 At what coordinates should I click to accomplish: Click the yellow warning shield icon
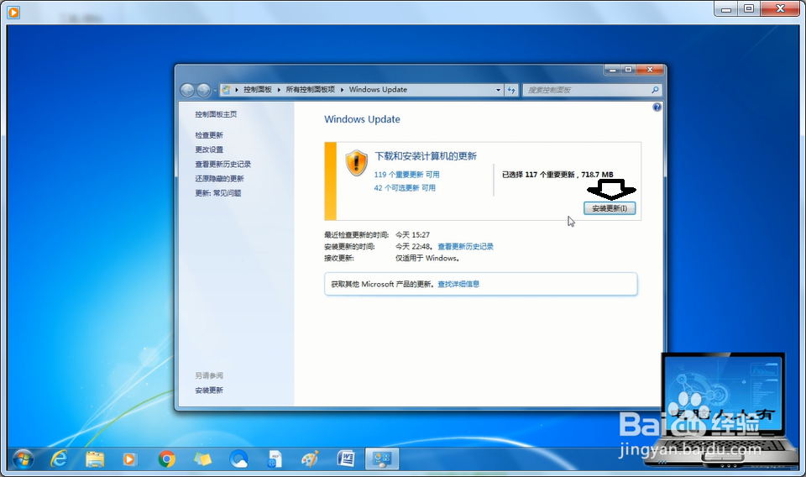(356, 163)
